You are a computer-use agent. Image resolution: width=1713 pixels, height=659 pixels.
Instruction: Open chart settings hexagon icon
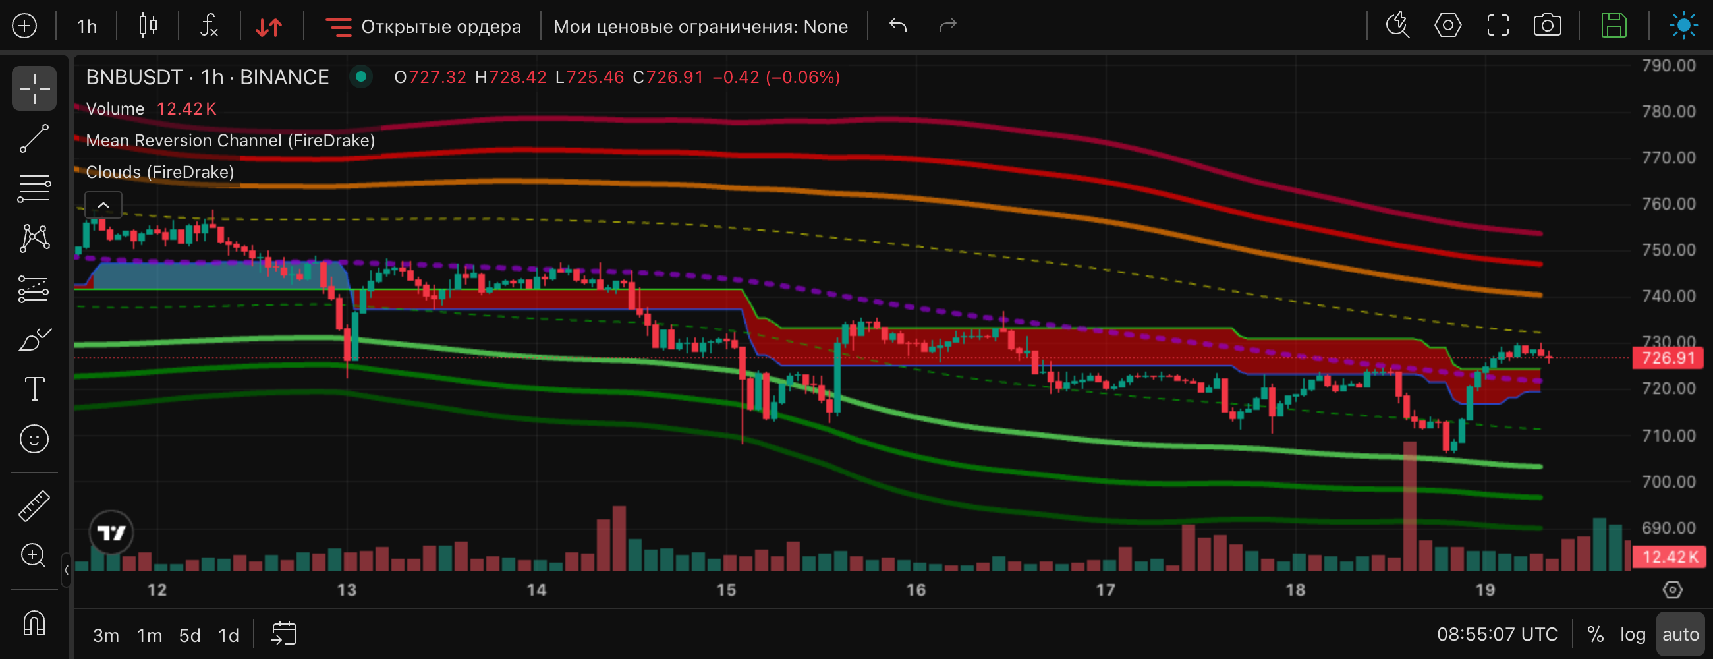tap(1447, 26)
